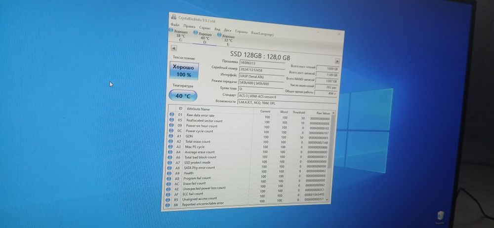Click status circle for Total bad block count
Image resolution: width=494 pixels, height=228 pixels.
[x=169, y=157]
